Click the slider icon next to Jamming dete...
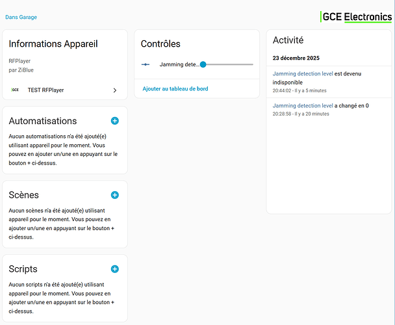Image resolution: width=395 pixels, height=325 pixels. (146, 64)
